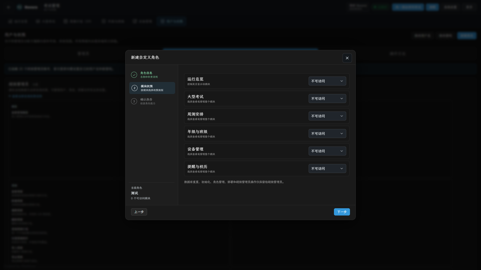The image size is (481, 270).
Task: Open the 年级与班级 permission dropdown
Action: pos(327,133)
